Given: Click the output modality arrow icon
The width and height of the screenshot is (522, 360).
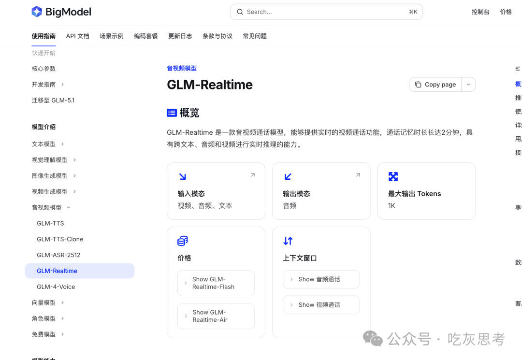Looking at the screenshot, I should click(288, 177).
